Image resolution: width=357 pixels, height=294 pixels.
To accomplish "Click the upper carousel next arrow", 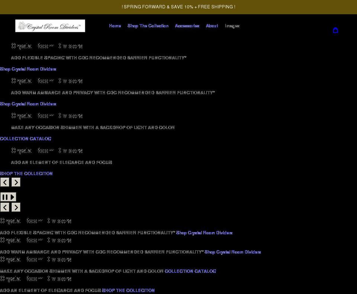I will click(16, 182).
